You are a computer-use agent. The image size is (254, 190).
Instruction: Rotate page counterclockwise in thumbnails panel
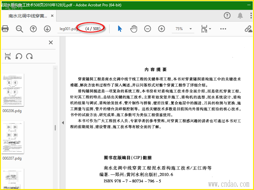19,56
